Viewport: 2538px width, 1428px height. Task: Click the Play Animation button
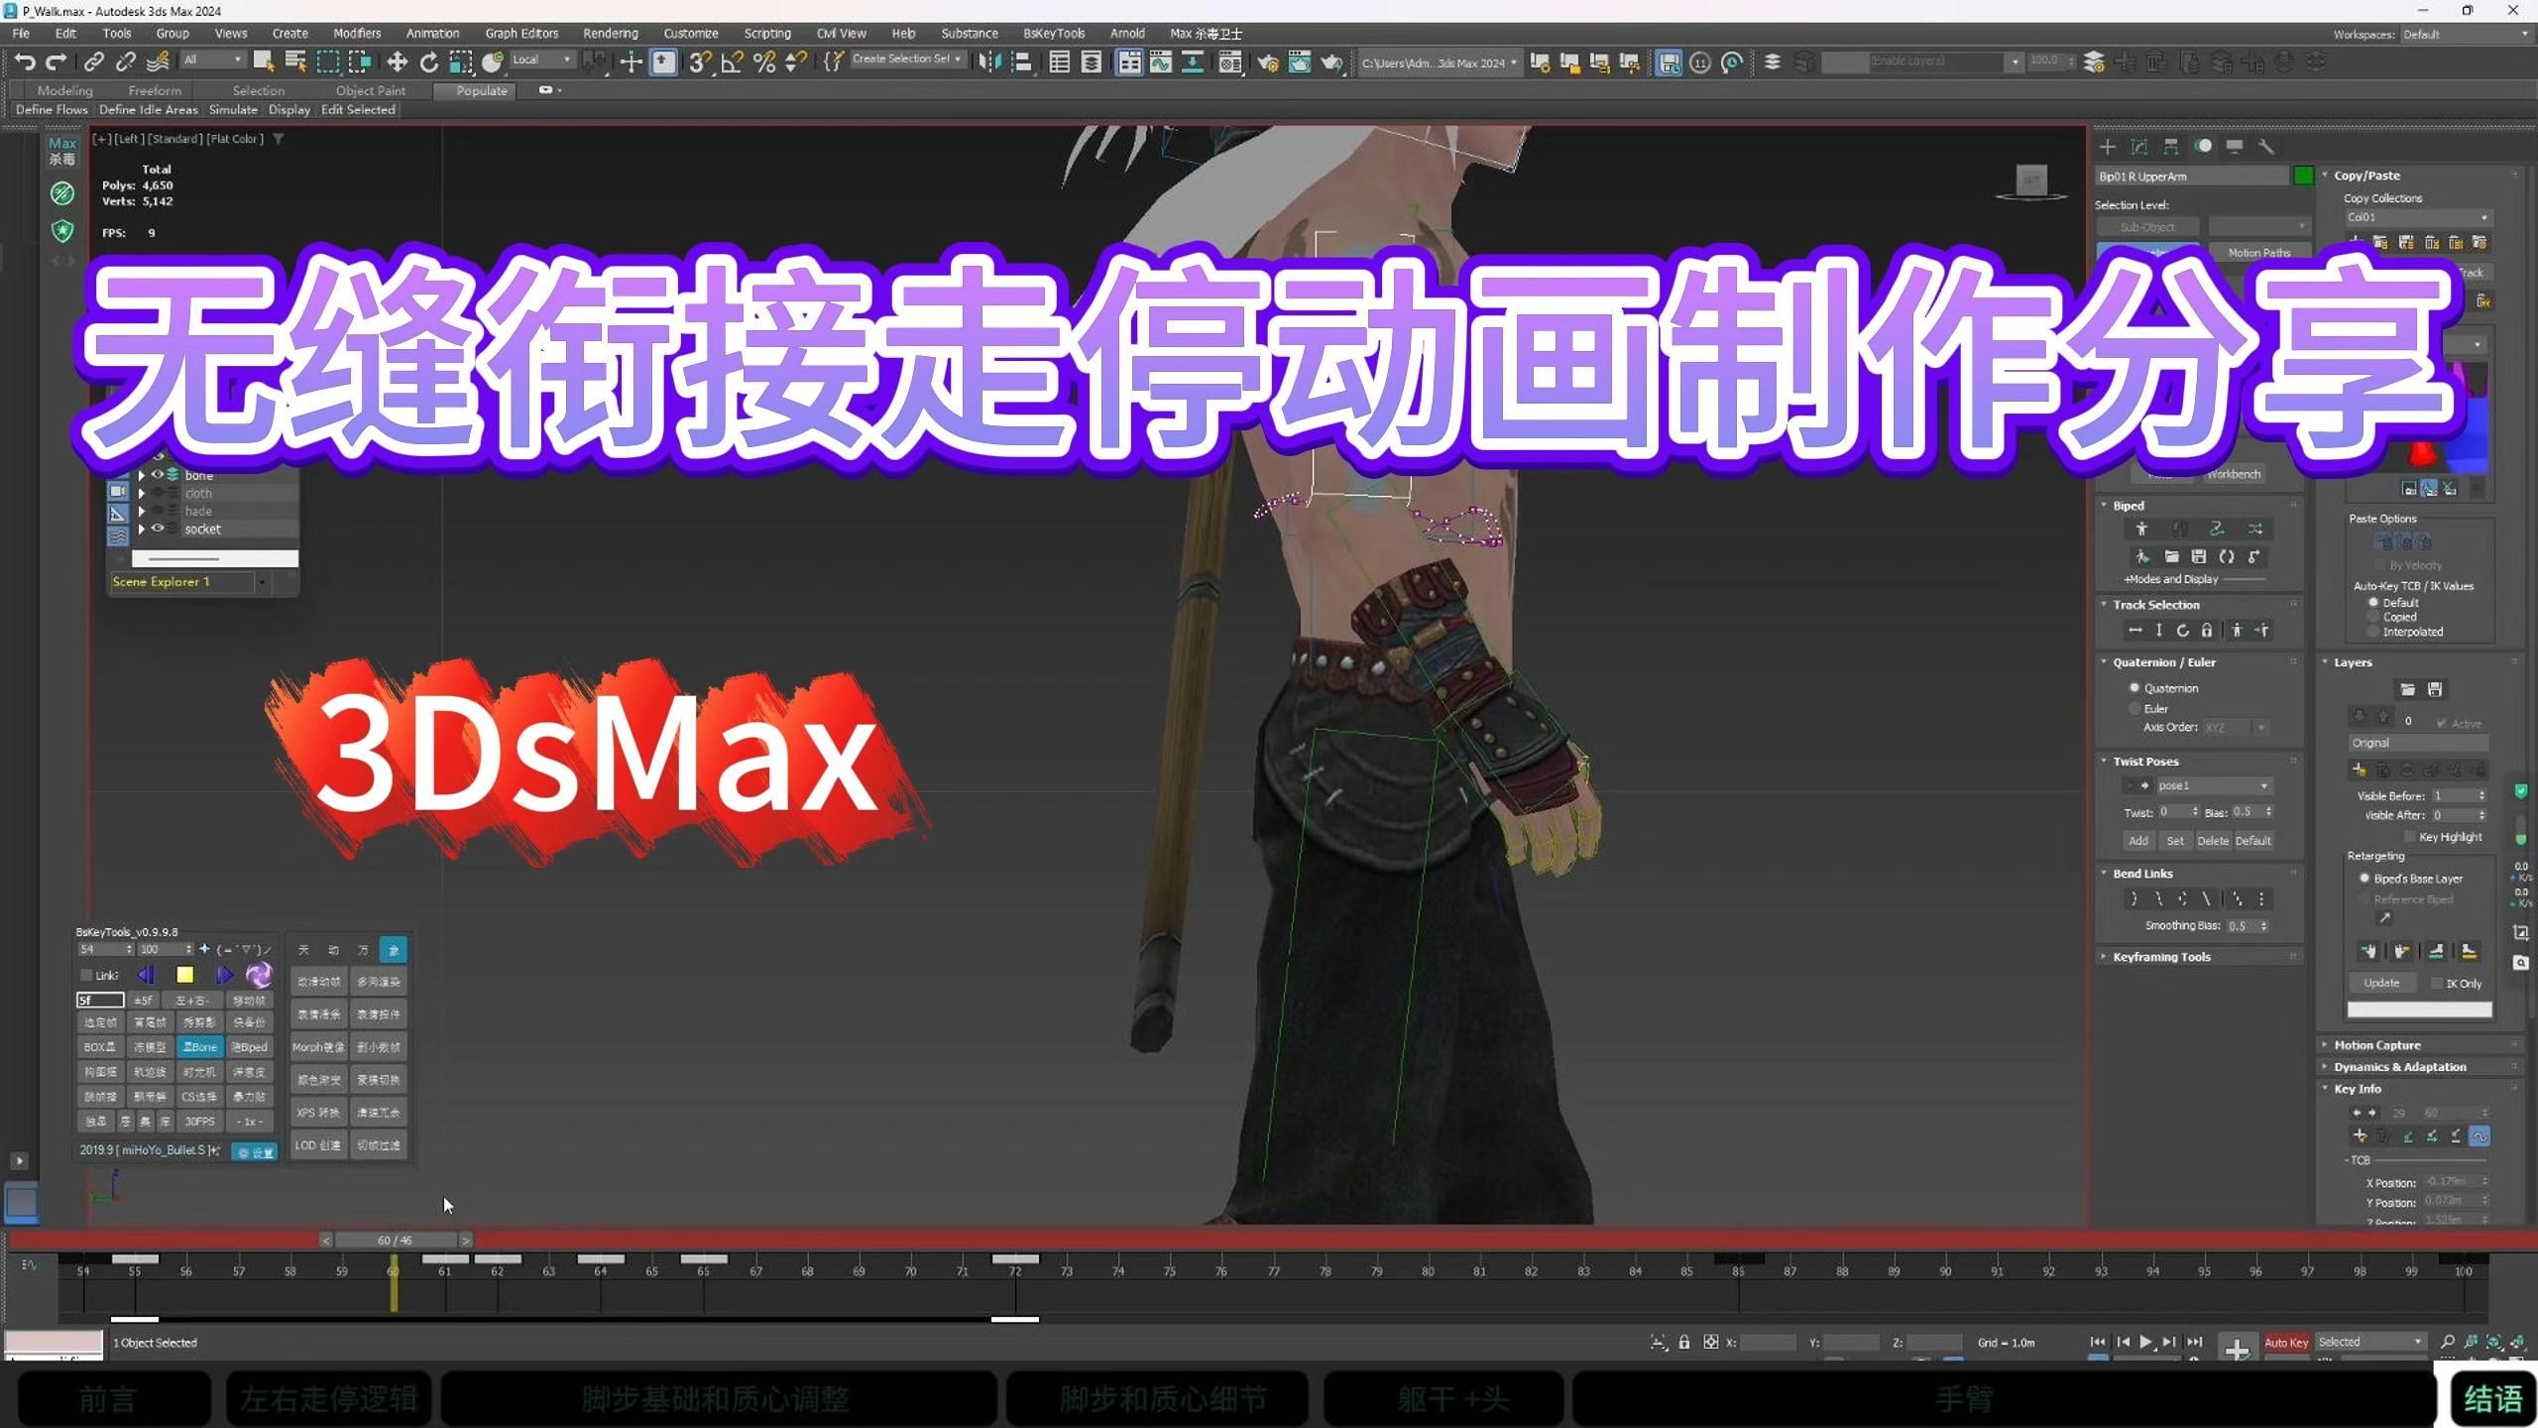pyautogui.click(x=2145, y=1342)
